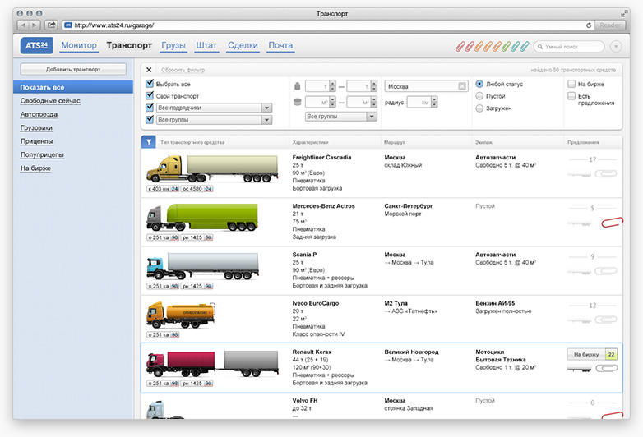
Task: Click the browser back arrow
Action: (x=23, y=25)
